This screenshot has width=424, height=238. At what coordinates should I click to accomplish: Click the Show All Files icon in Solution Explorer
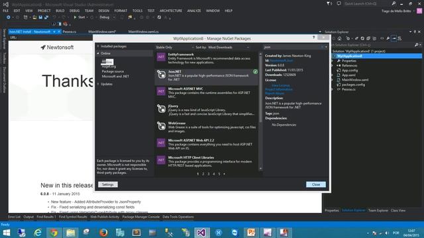tap(374, 38)
